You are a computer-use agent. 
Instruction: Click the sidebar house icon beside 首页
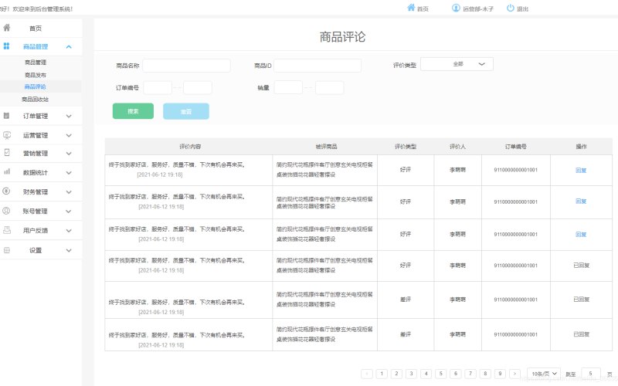coord(7,28)
